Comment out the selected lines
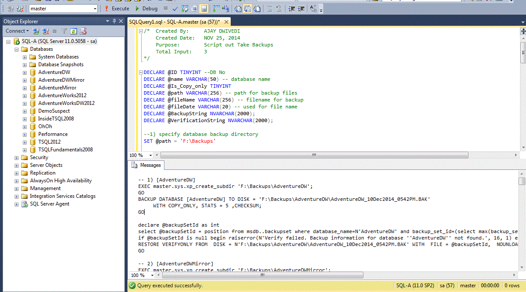Image resolution: width=526 pixels, height=292 pixels. point(269,9)
